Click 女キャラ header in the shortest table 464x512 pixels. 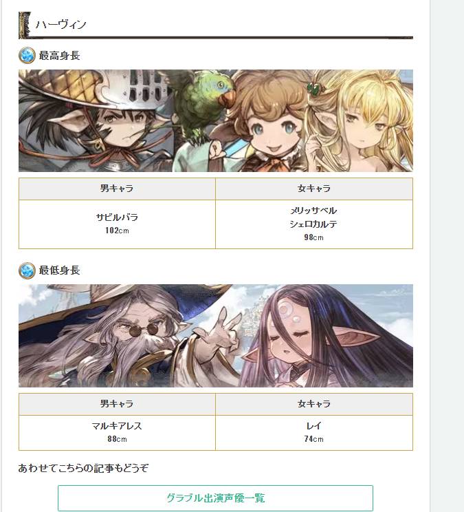[314, 404]
